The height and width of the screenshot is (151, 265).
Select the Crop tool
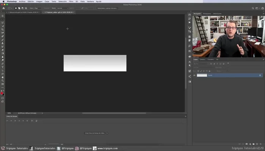pos(3,30)
